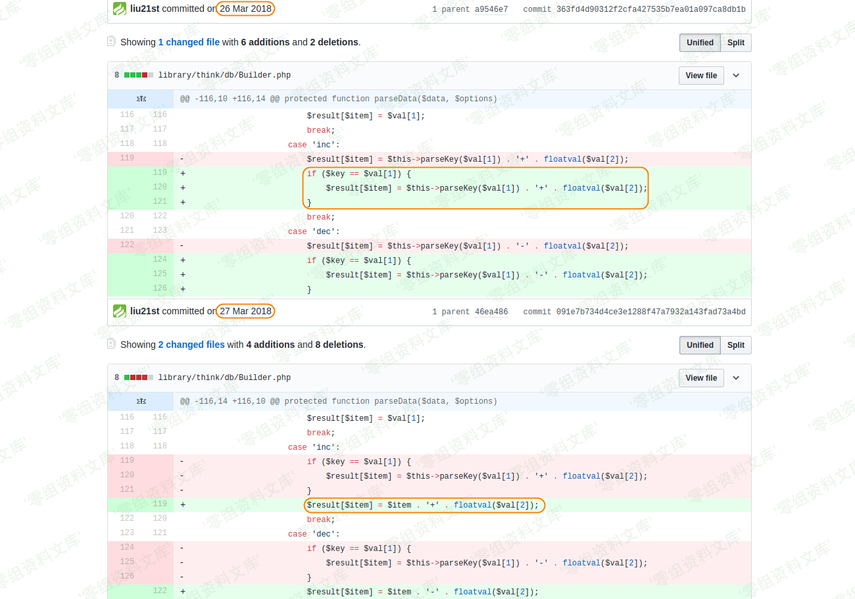This screenshot has height=599, width=855.
Task: Expand hidden lines above second diff hunk
Action: [x=141, y=402]
